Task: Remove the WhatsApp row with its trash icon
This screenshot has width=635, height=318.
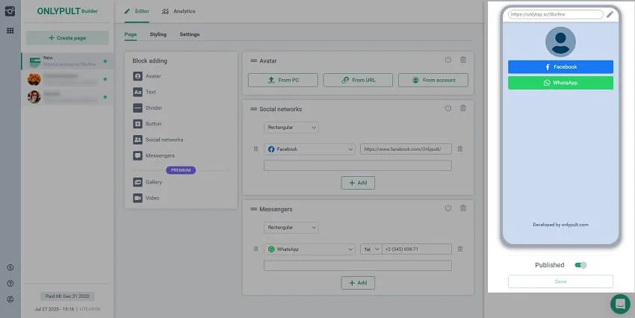Action: pos(460,249)
